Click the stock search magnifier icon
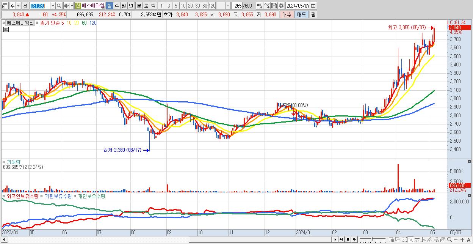Image resolution: width=473 pixels, height=244 pixels. [x=59, y=6]
